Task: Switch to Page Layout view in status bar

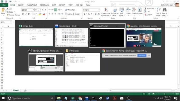Action: coord(149,94)
